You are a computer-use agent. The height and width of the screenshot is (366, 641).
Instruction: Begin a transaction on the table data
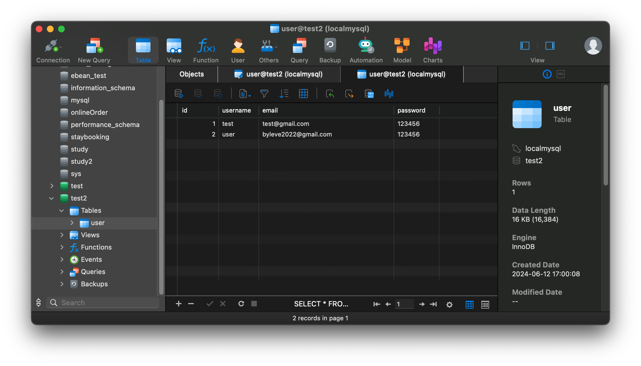(x=179, y=93)
